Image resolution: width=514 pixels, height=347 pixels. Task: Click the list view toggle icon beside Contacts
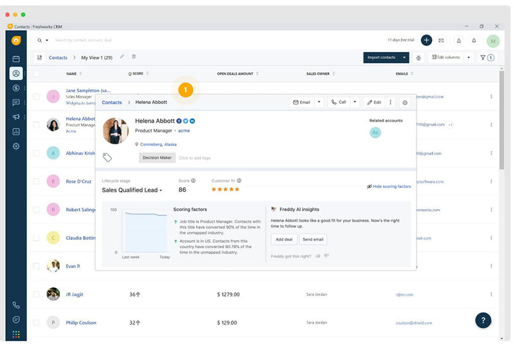point(39,57)
